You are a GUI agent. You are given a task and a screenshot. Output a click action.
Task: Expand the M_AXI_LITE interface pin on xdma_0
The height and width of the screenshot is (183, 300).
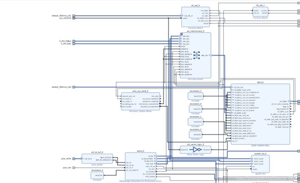click(x=155, y=161)
